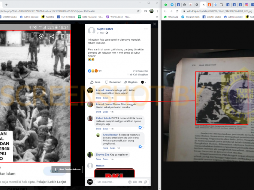Close the active tab in right window
Image resolution: width=254 pixels, height=190 pixels.
coord(204,5)
